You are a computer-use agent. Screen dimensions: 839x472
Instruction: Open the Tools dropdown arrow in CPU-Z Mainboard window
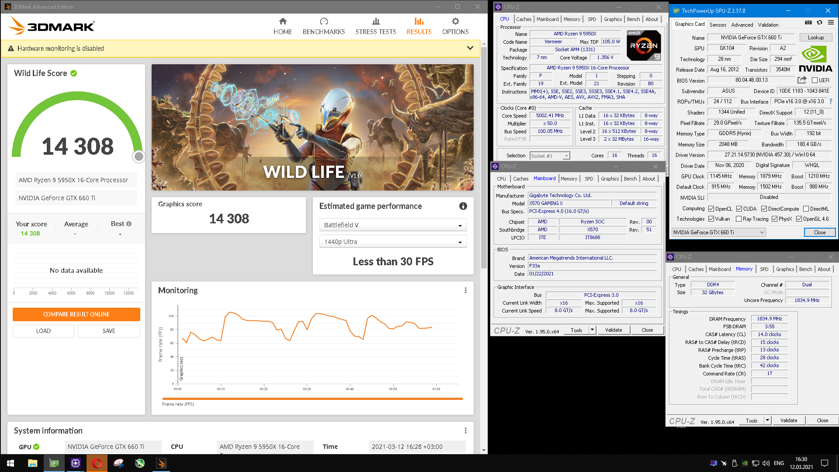[x=592, y=330]
